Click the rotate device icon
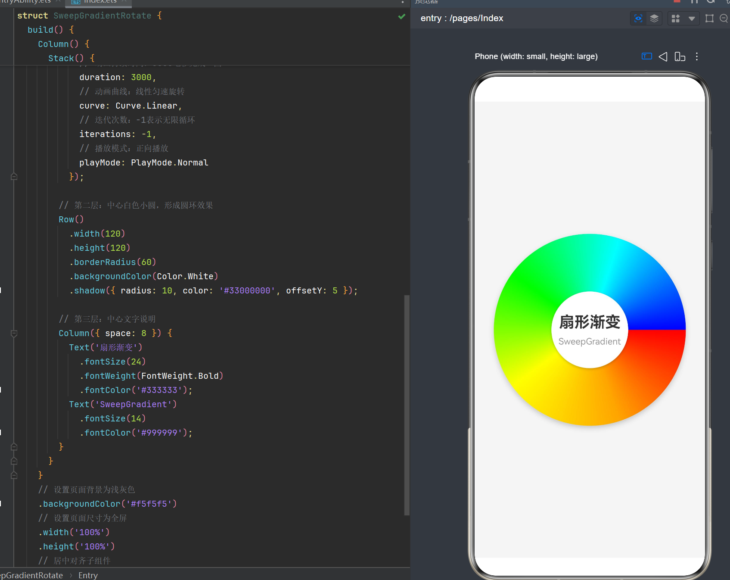Screen dimensions: 730x580 (x=680, y=56)
